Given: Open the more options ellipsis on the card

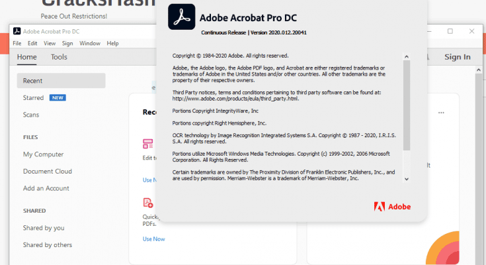Looking at the screenshot, I should [441, 113].
